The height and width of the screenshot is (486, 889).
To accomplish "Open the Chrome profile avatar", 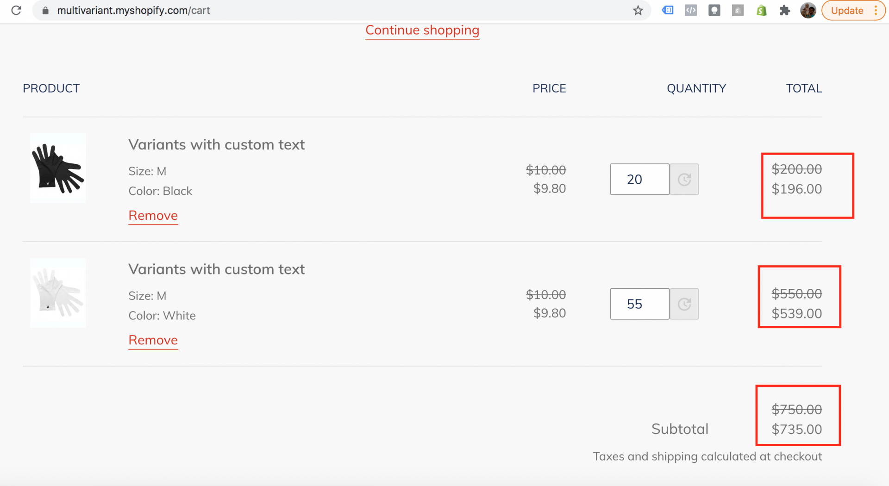I will point(808,10).
